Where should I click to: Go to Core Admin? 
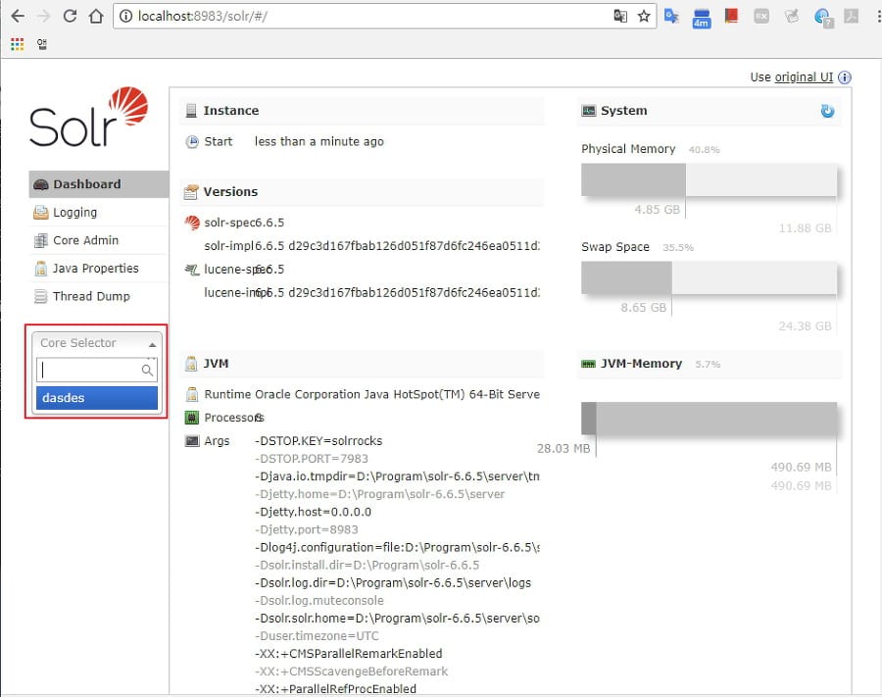click(x=85, y=240)
